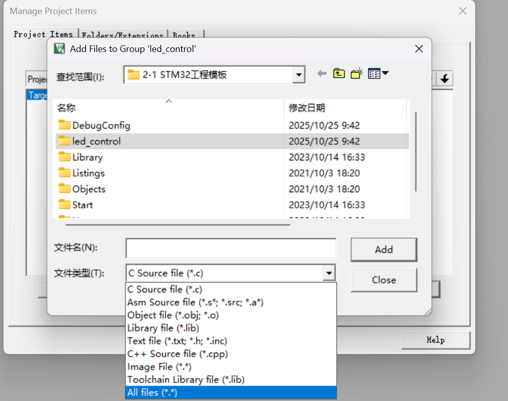Switch to Project Items tab

click(43, 34)
